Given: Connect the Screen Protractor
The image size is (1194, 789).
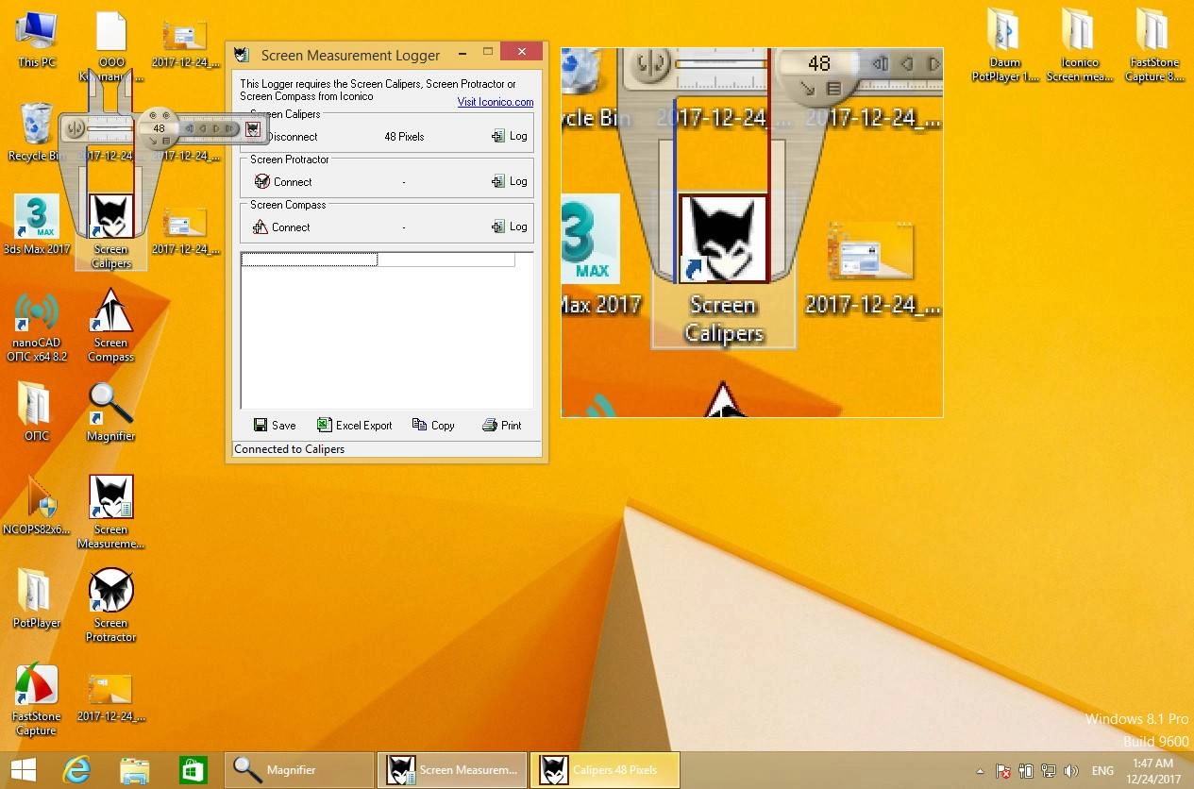Looking at the screenshot, I should (x=283, y=182).
